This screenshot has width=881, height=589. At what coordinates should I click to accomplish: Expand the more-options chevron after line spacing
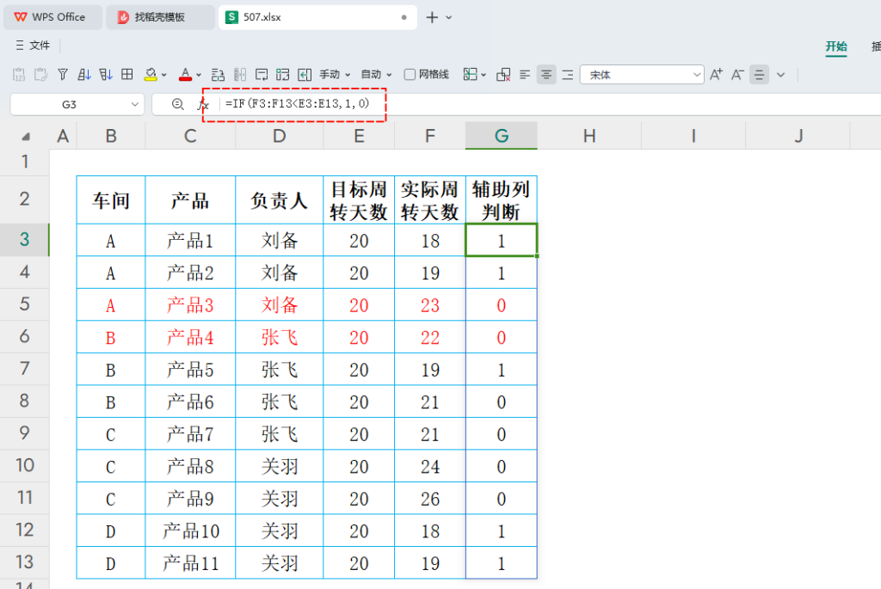pyautogui.click(x=780, y=75)
